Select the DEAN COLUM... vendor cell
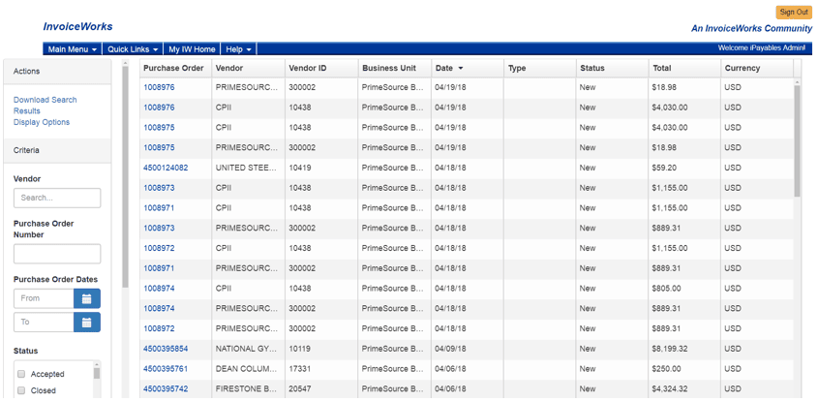Viewport: 818px width, 401px height. pos(249,369)
